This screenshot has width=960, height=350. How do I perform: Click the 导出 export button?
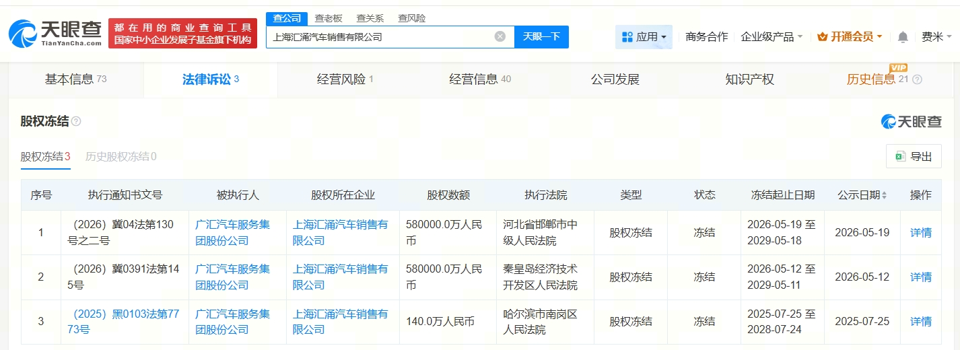(914, 156)
